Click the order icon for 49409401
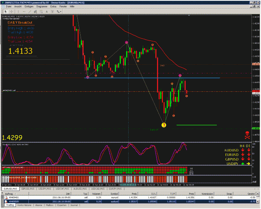 [x=6, y=197]
